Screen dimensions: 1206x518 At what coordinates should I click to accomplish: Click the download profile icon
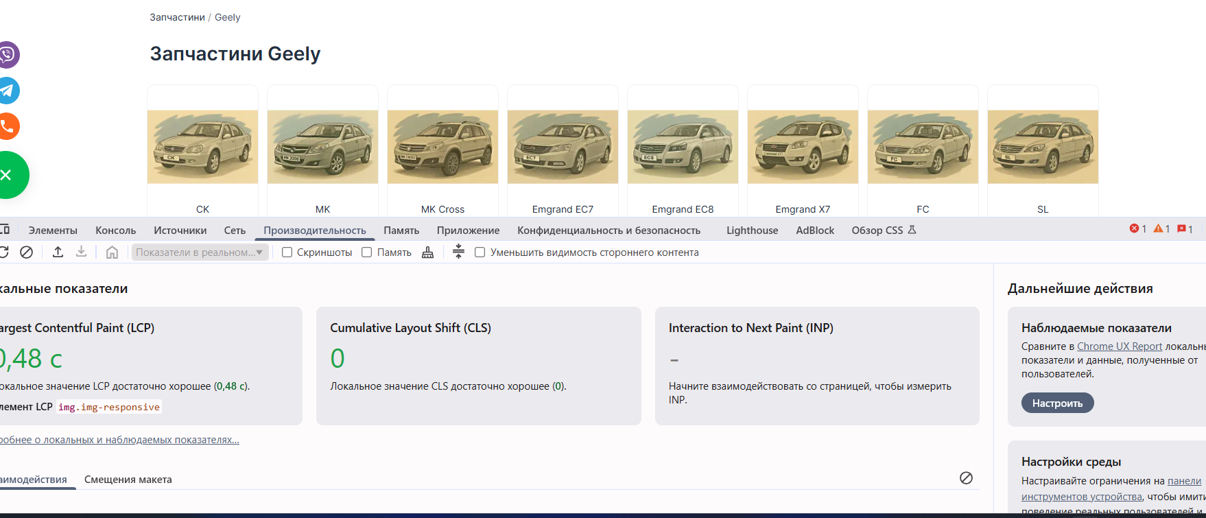coord(81,252)
